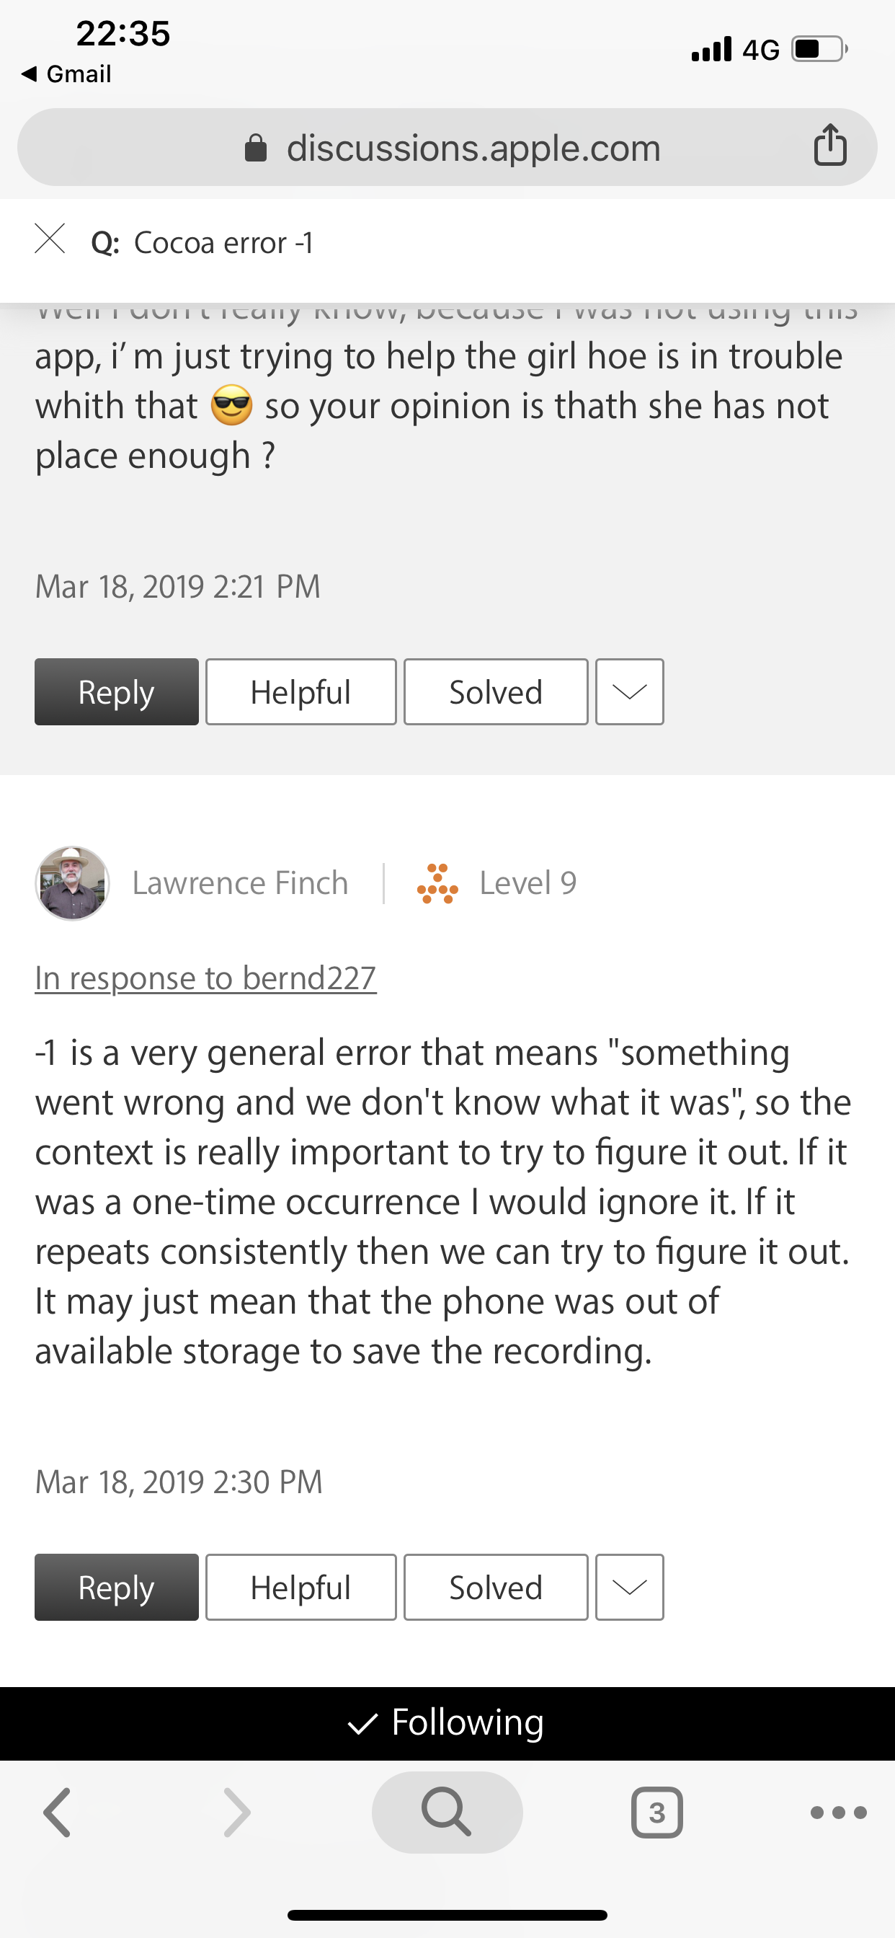The image size is (895, 1938).
Task: Expand dropdown beside Solved in Lawrence Finch's post
Action: point(630,1588)
